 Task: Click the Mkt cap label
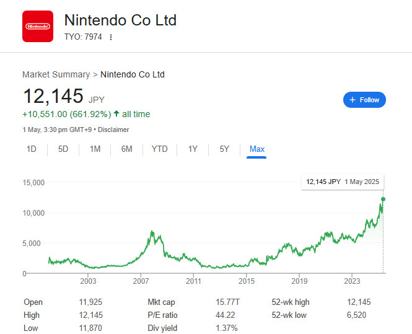click(161, 302)
